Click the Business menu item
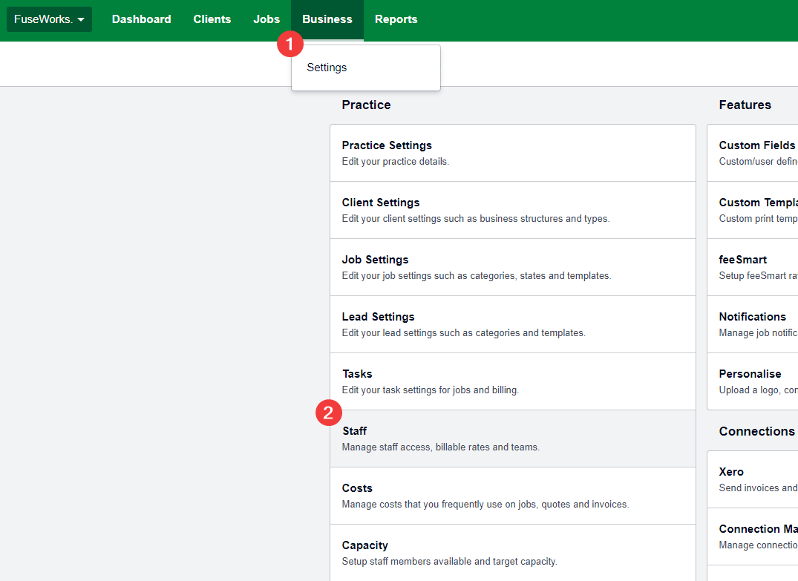Screen dimensions: 798x581 (x=327, y=19)
